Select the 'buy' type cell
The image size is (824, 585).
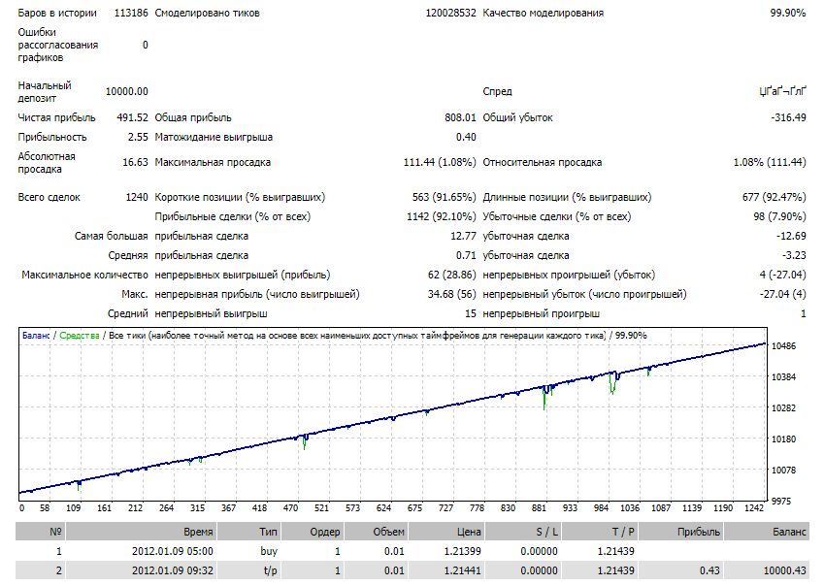tap(269, 551)
